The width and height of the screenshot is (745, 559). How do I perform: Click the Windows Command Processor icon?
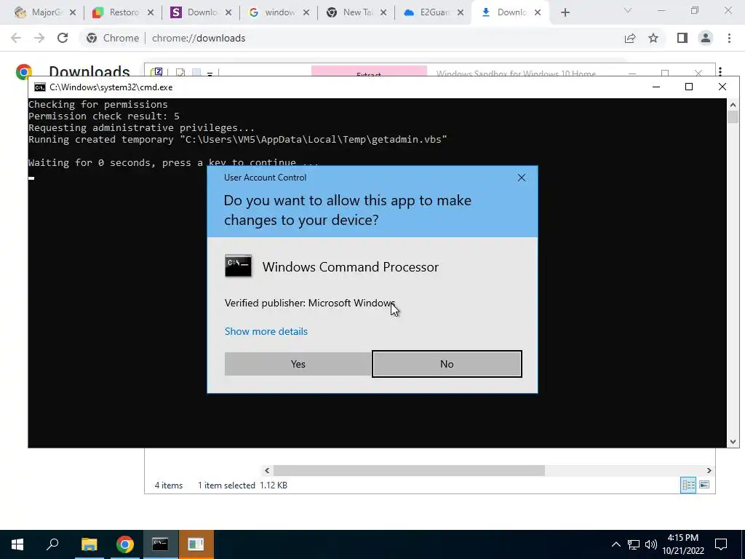[238, 266]
